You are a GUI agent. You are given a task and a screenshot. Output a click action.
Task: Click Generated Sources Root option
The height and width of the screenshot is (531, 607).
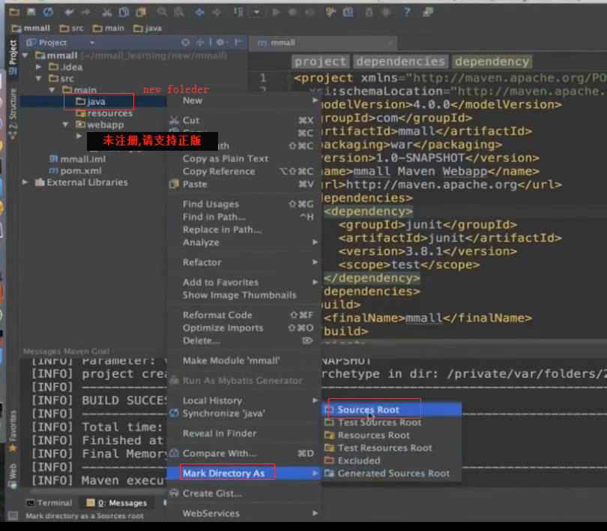[x=392, y=473]
